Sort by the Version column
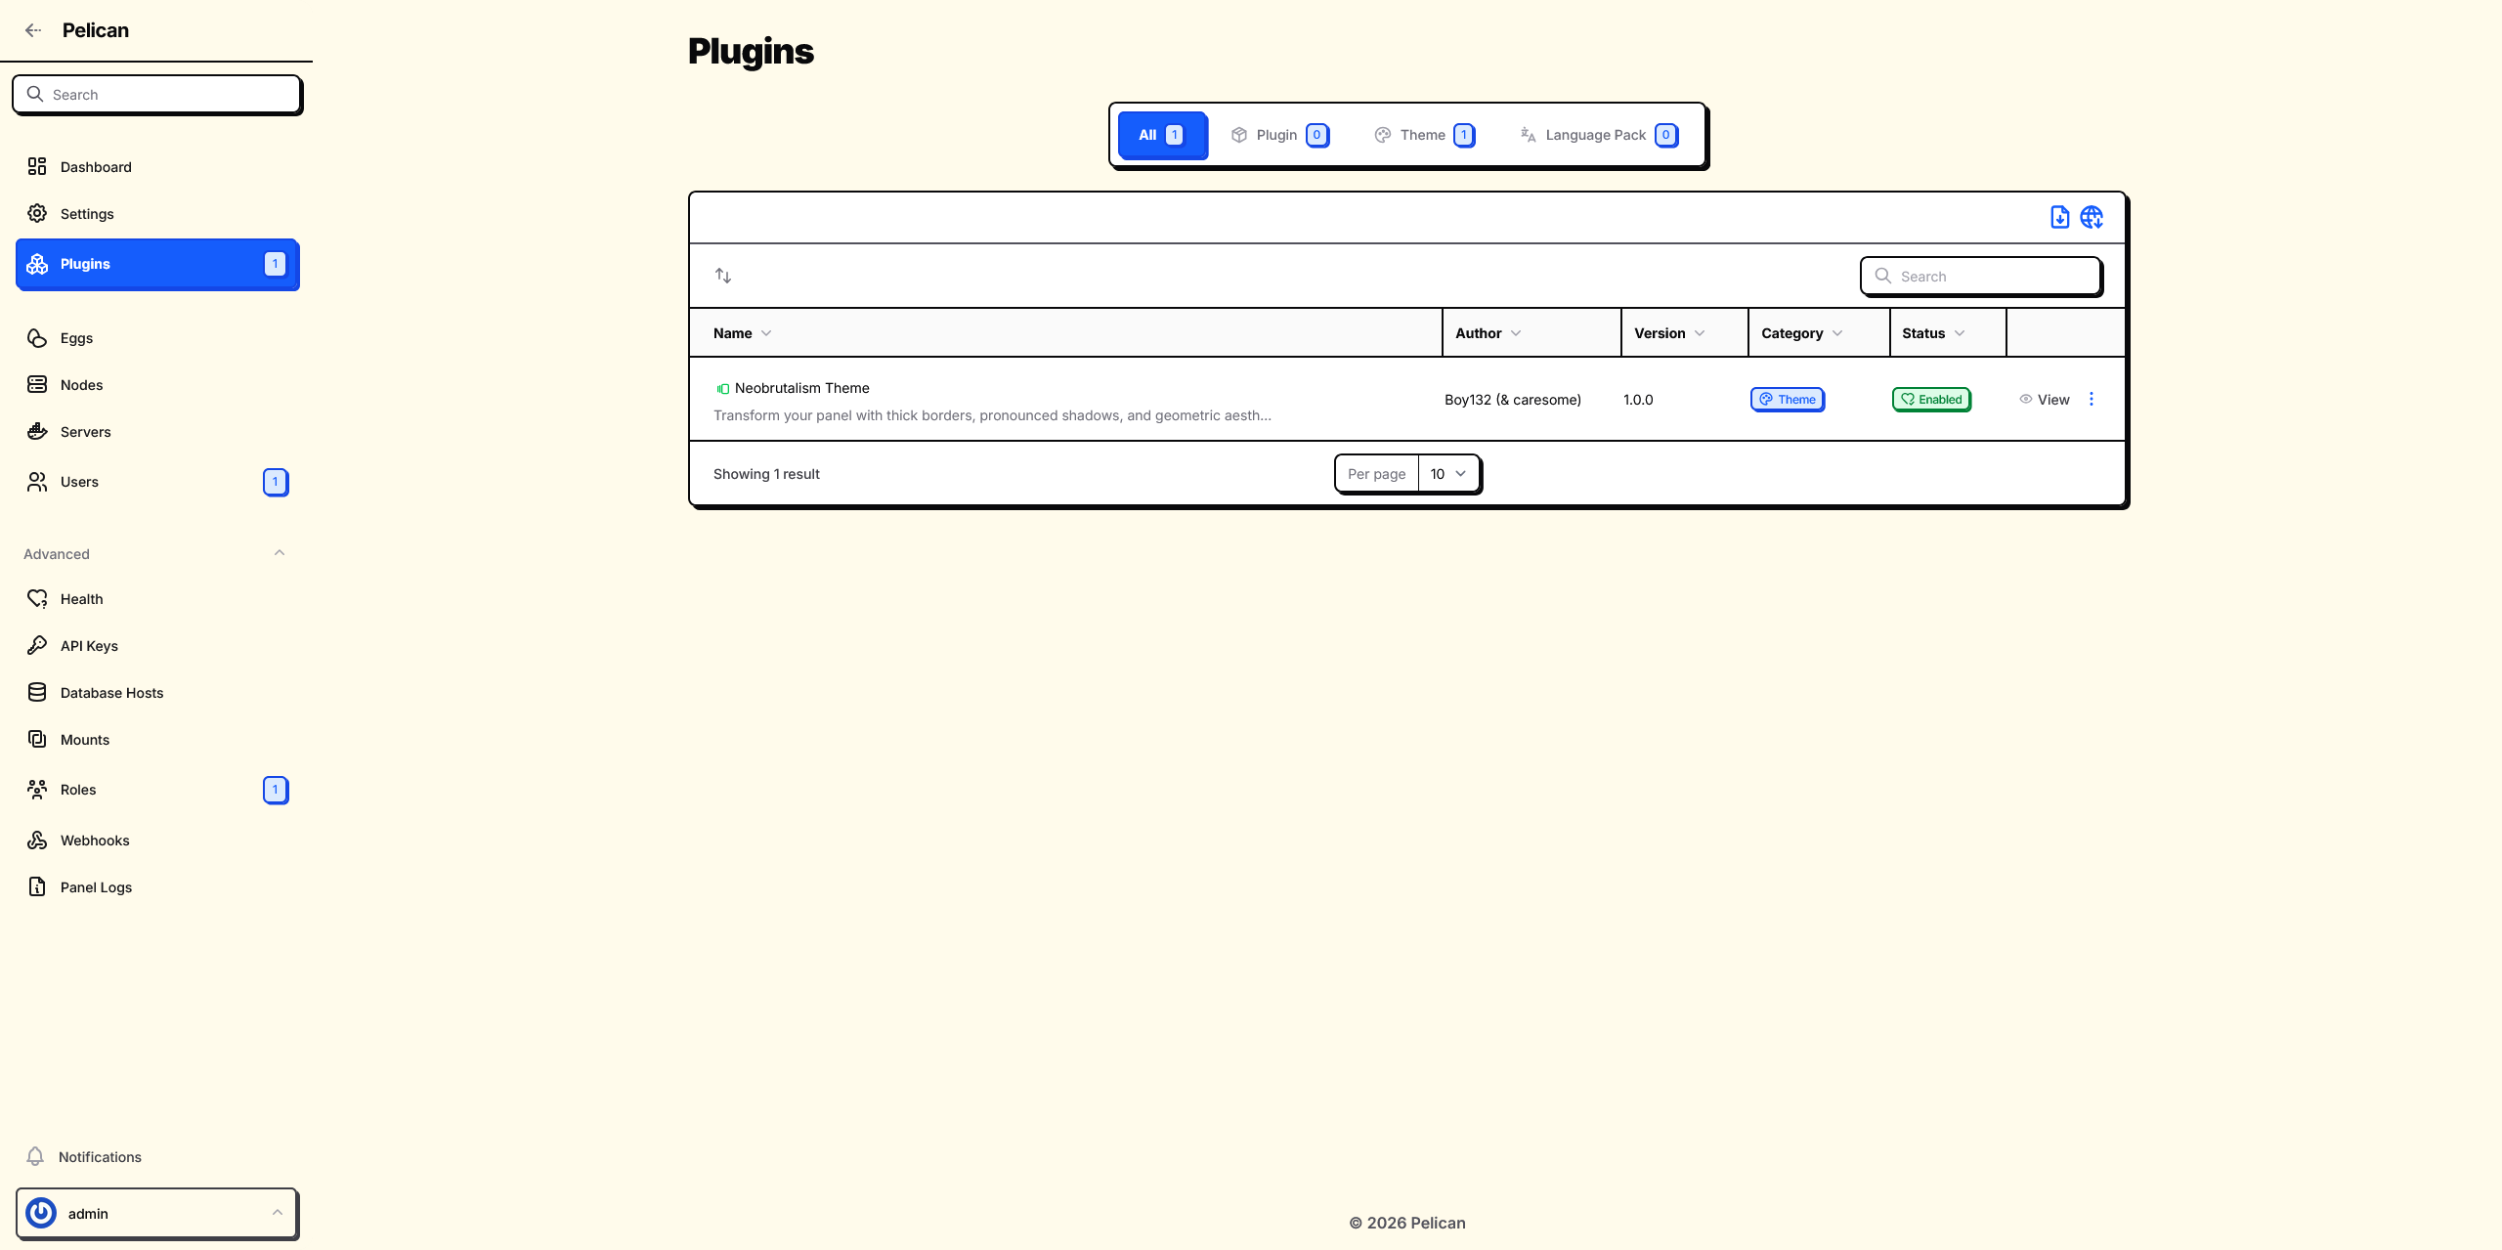 click(1669, 333)
